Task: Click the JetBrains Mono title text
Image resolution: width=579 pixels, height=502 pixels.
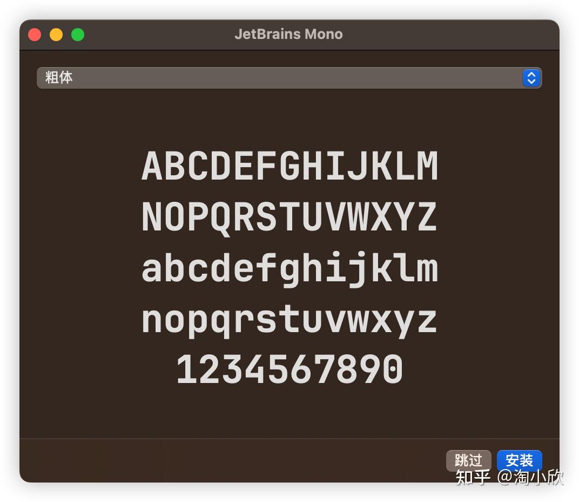Action: coord(289,34)
